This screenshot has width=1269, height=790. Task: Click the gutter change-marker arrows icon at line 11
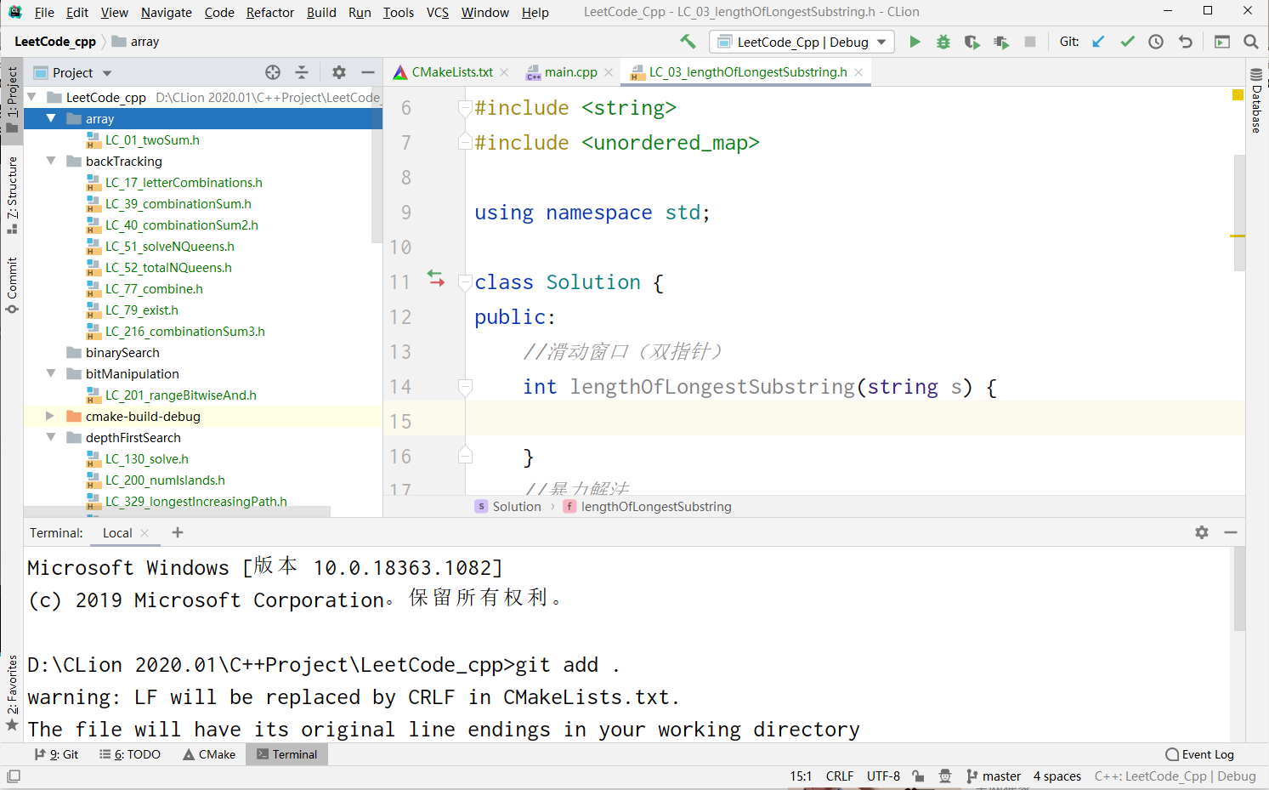(436, 278)
